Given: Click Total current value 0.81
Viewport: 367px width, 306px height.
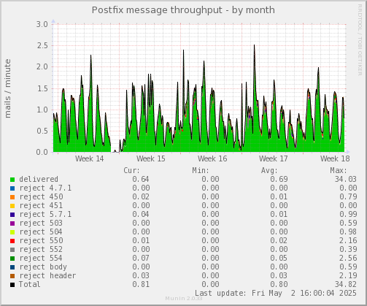Looking at the screenshot, I should pyautogui.click(x=141, y=285).
